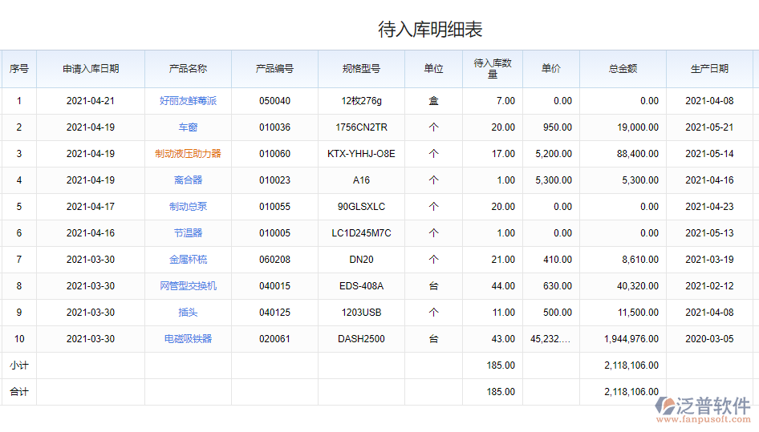The image size is (759, 432).
Task: Select the 产品编号 column header
Action: [274, 69]
